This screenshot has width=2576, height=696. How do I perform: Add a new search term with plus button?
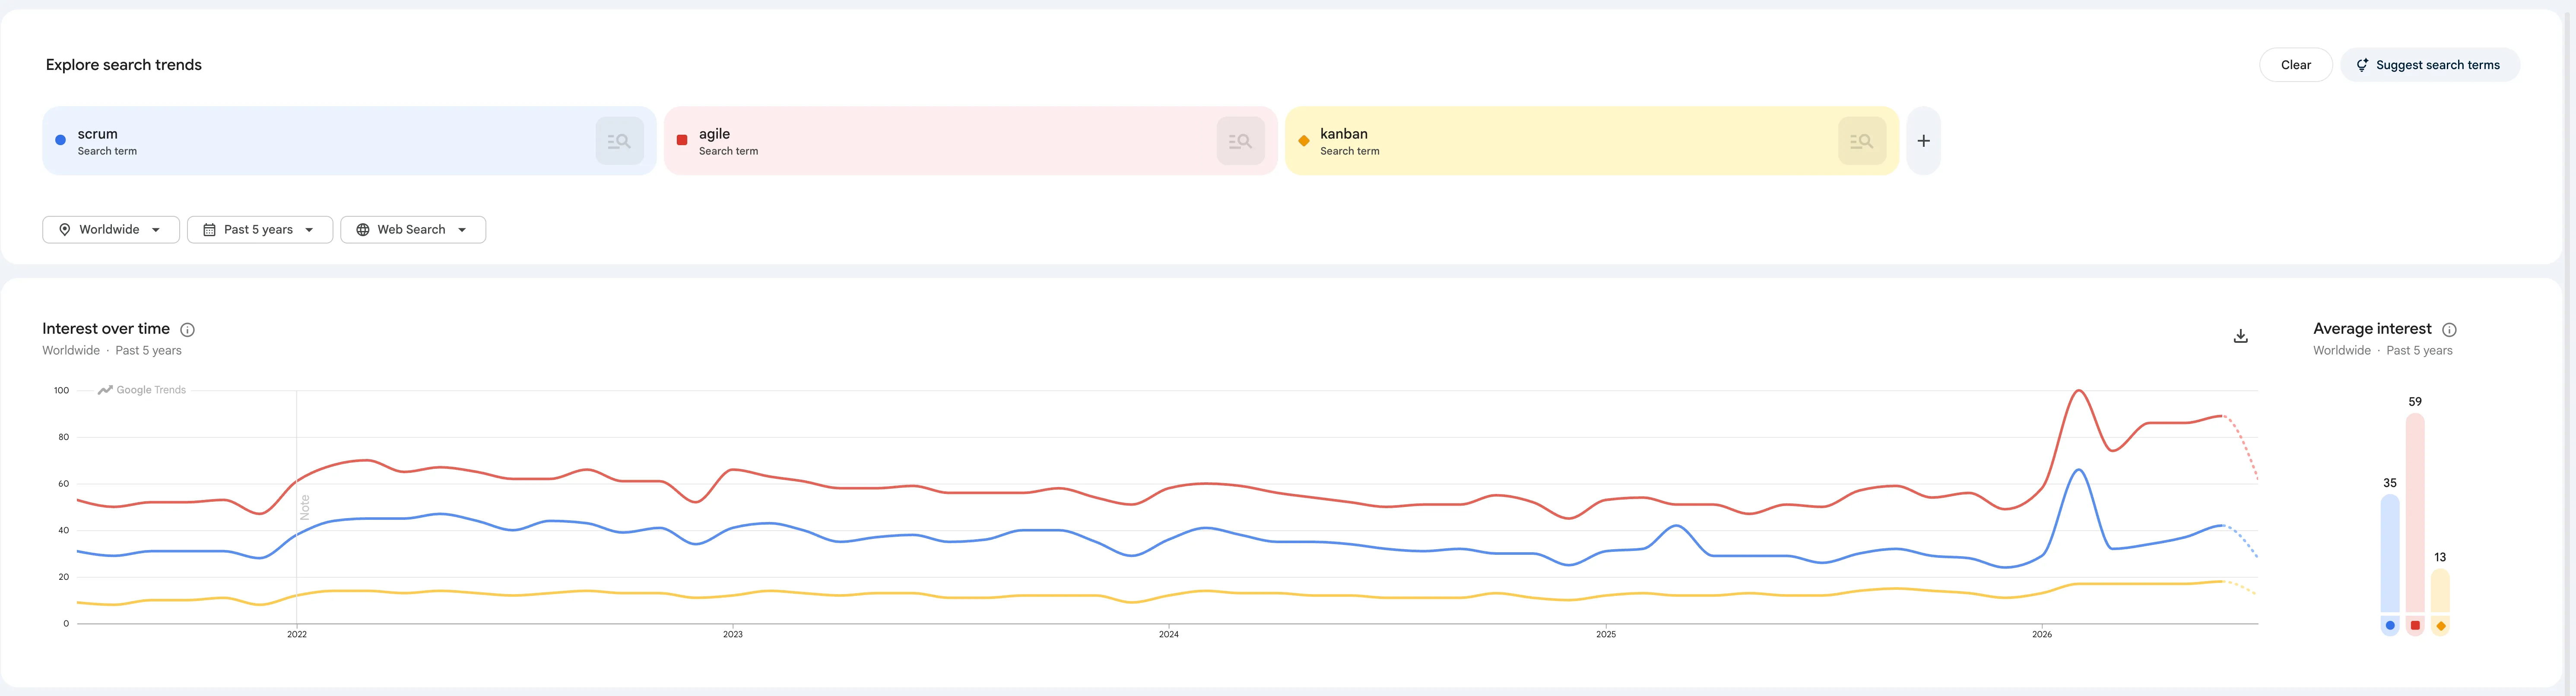(x=1923, y=141)
